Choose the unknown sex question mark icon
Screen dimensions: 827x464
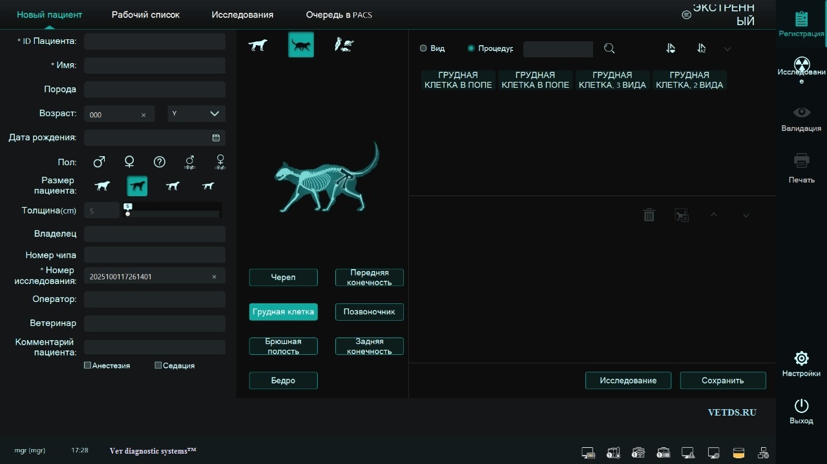point(160,162)
